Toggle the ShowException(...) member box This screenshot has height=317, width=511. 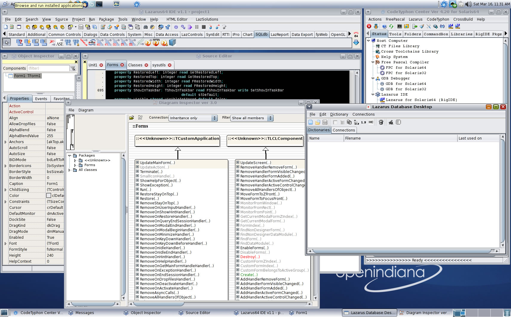137,185
